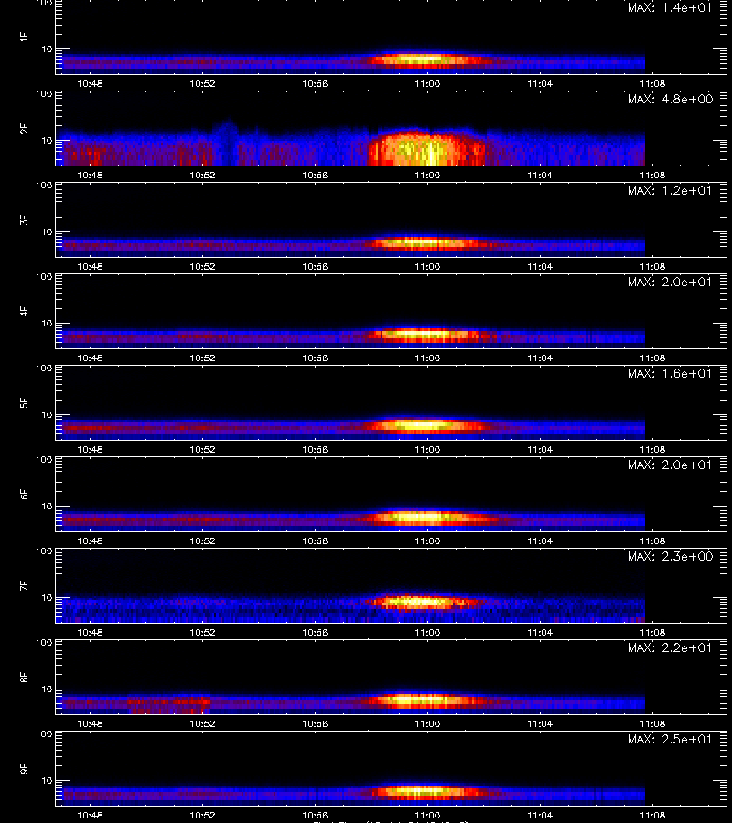Image resolution: width=732 pixels, height=823 pixels.
Task: Click the 10 y-axis label of 9F panel
Action: point(47,781)
